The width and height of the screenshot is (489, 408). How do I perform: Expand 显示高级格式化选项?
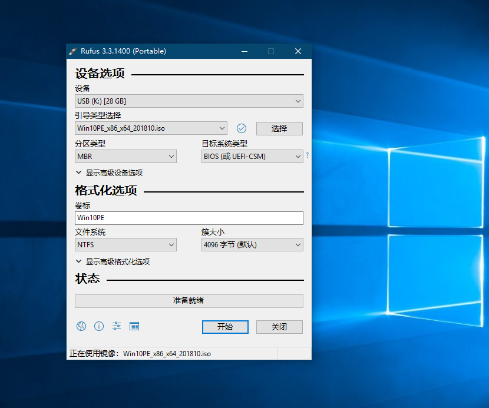(113, 261)
